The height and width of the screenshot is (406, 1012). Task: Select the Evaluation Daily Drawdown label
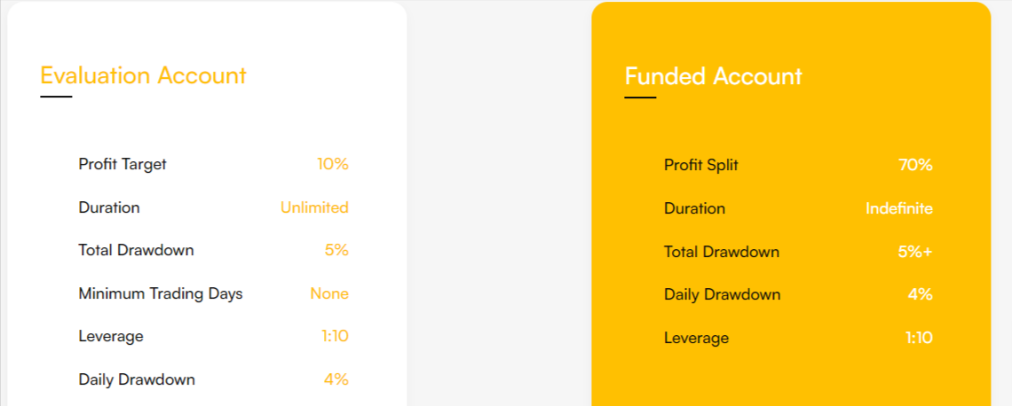pyautogui.click(x=137, y=379)
